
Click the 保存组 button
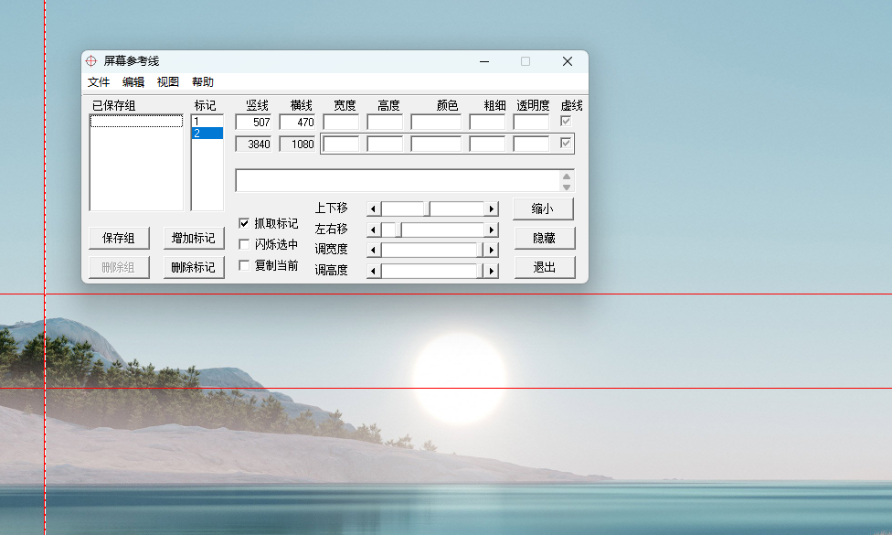(119, 238)
